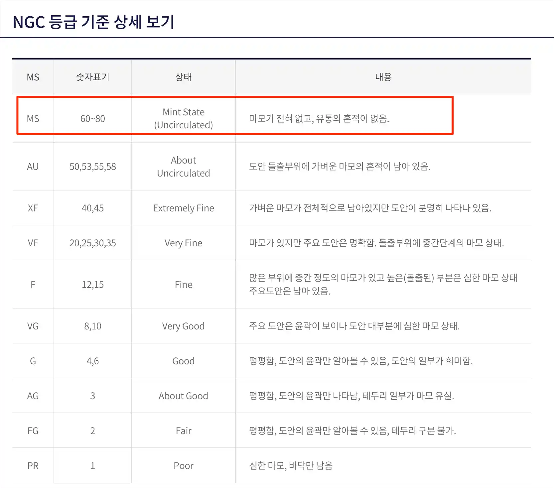This screenshot has height=488, width=554.
Task: Select the '2' numeric cell
Action: [93, 431]
